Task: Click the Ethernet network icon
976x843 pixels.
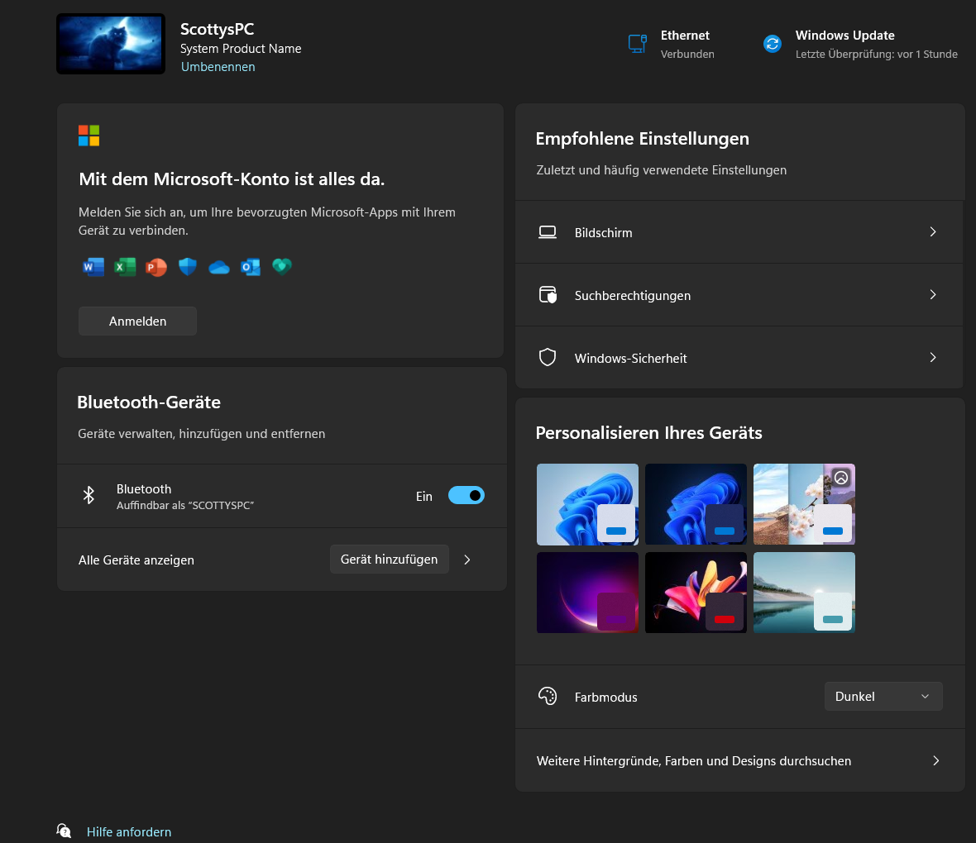Action: click(x=638, y=44)
